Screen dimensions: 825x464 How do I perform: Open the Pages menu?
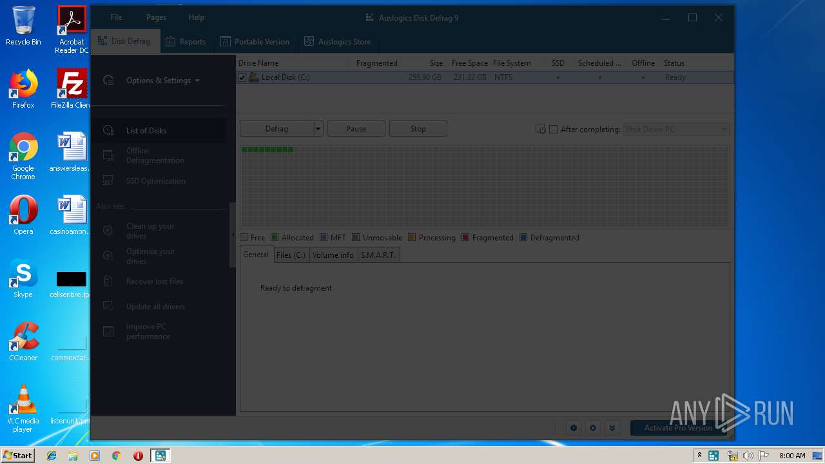point(156,17)
